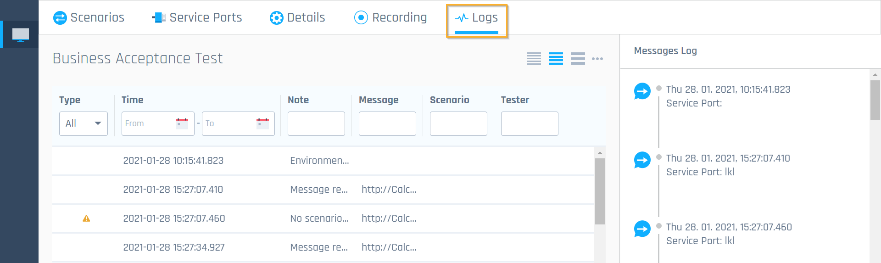Viewport: 881px width, 263px height.
Task: Focus the Tester filter field
Action: tap(530, 123)
